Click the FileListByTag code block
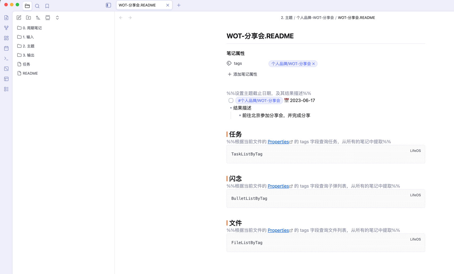 [326, 243]
